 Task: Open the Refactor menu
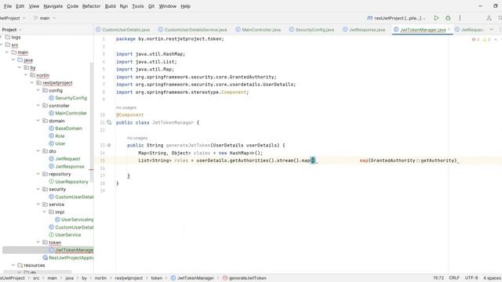[x=91, y=6]
